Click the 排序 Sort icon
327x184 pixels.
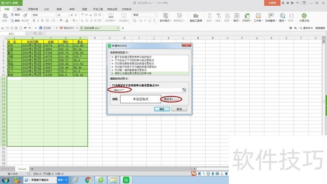[227, 16]
